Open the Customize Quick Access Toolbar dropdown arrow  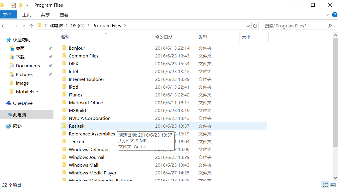(x=27, y=5)
